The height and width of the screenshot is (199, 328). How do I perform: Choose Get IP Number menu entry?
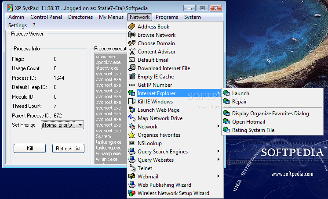[x=175, y=85]
